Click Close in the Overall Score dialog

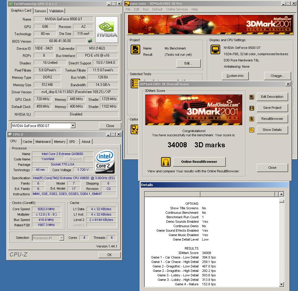(x=272, y=168)
